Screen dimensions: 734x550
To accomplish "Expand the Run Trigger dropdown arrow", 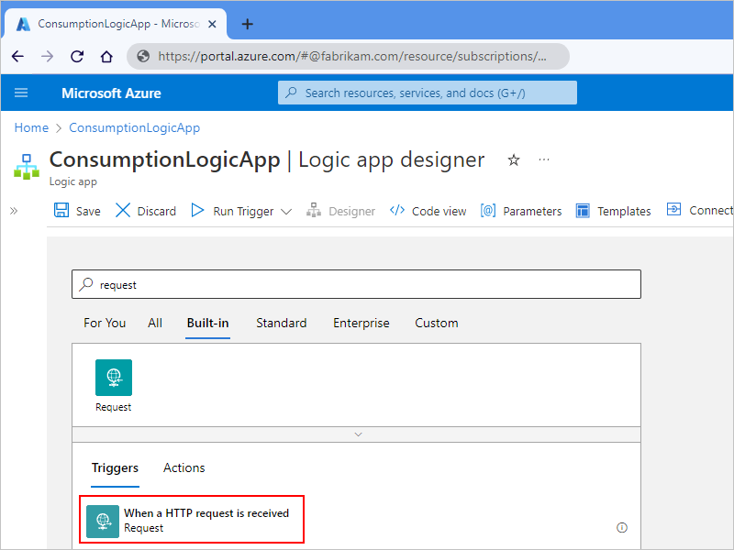I will pos(286,212).
